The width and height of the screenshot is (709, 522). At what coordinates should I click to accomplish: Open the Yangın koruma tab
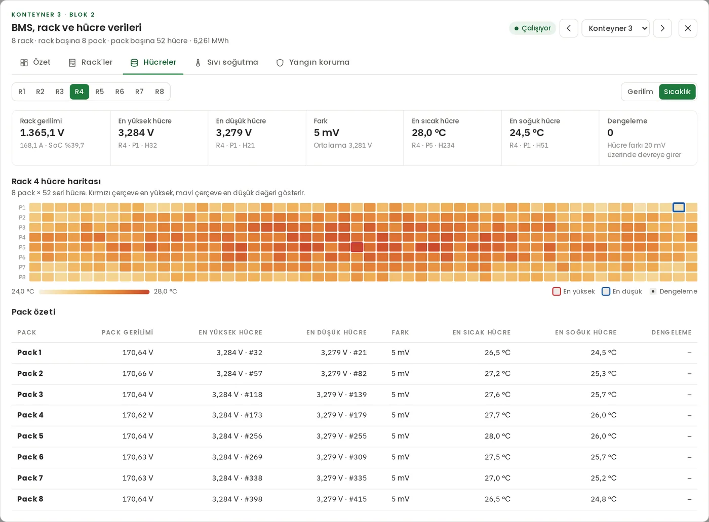(x=312, y=62)
